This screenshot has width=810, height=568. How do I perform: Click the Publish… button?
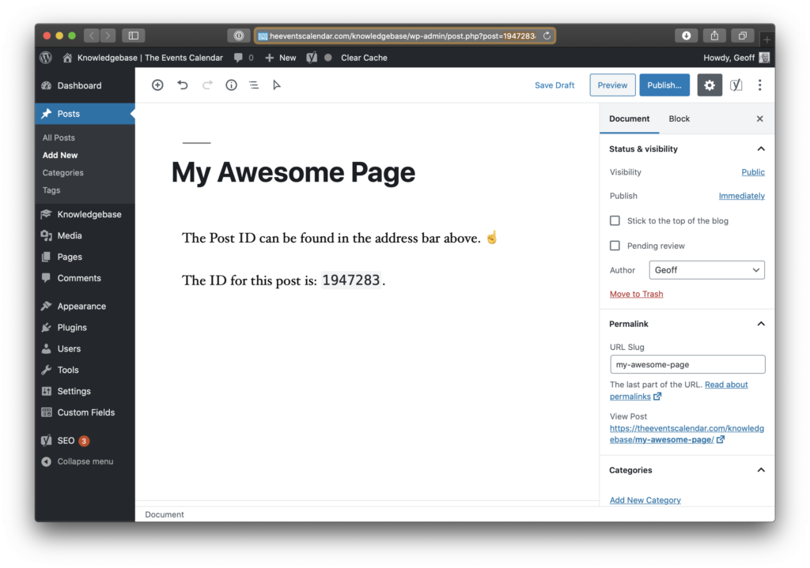(664, 85)
